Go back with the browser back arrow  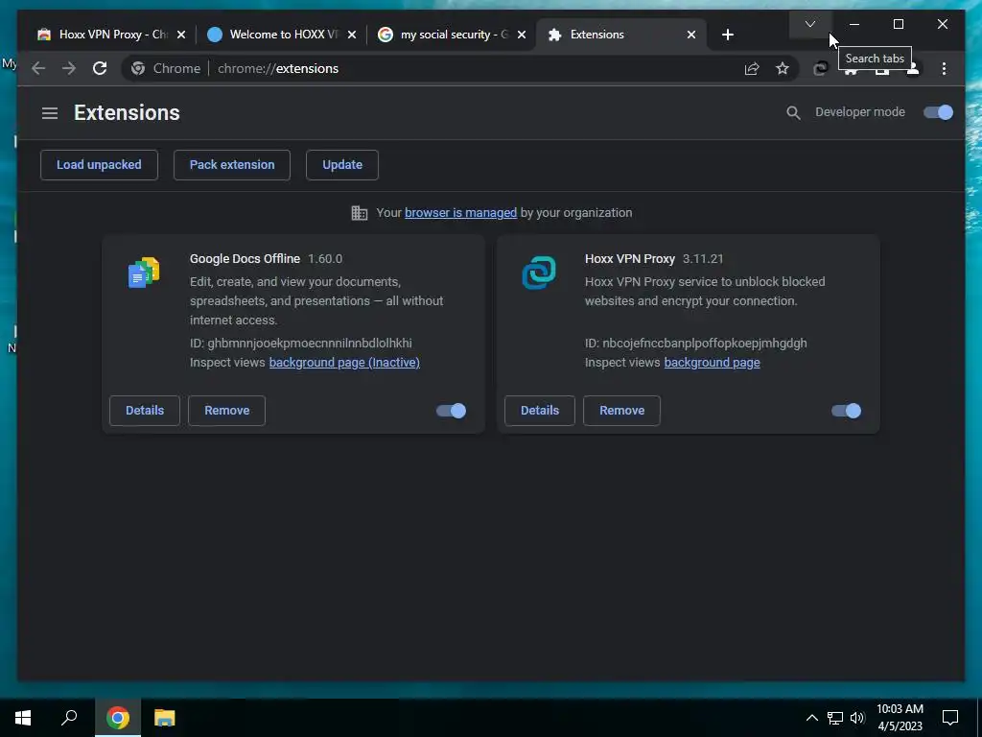[x=38, y=68]
